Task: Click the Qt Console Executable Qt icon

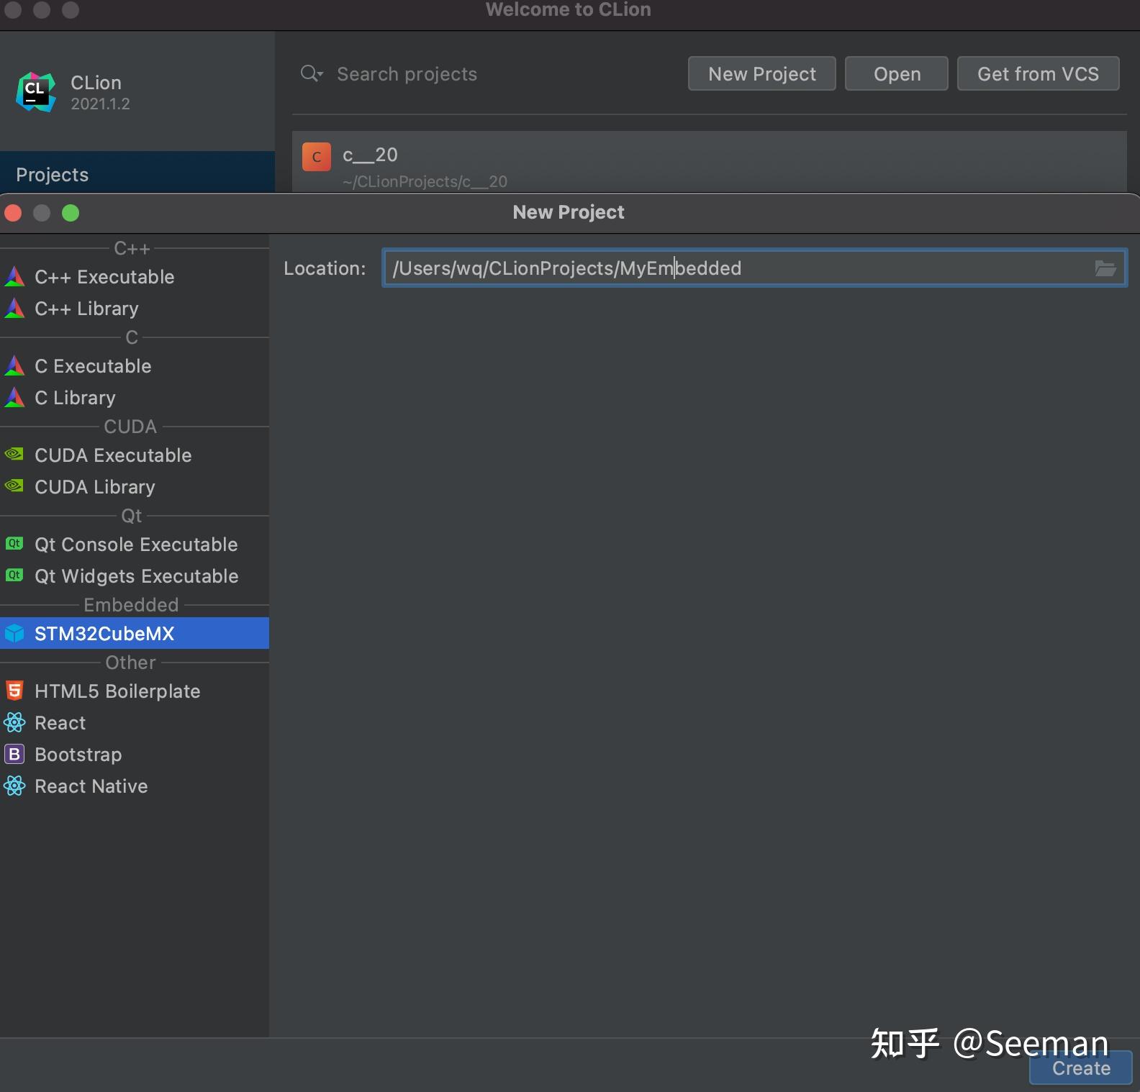Action: click(x=14, y=544)
